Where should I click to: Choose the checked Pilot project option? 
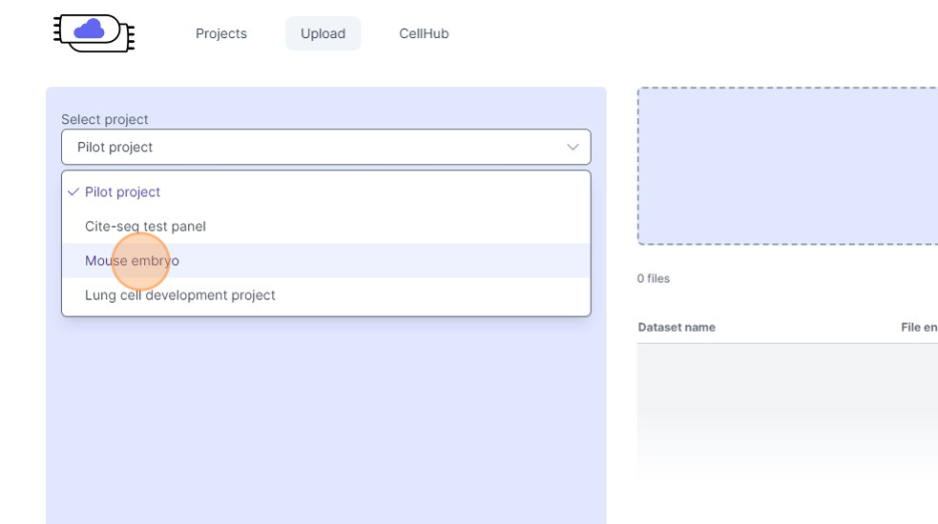123,191
